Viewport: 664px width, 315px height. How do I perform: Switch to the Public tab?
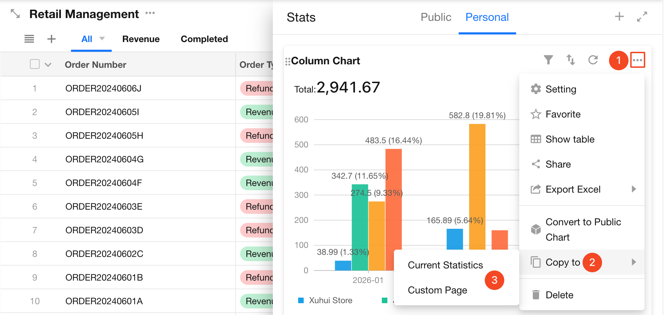click(x=436, y=17)
